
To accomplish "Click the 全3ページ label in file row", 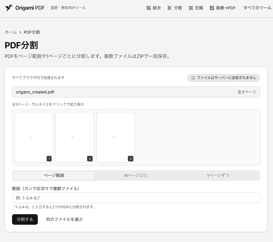I will [x=247, y=92].
